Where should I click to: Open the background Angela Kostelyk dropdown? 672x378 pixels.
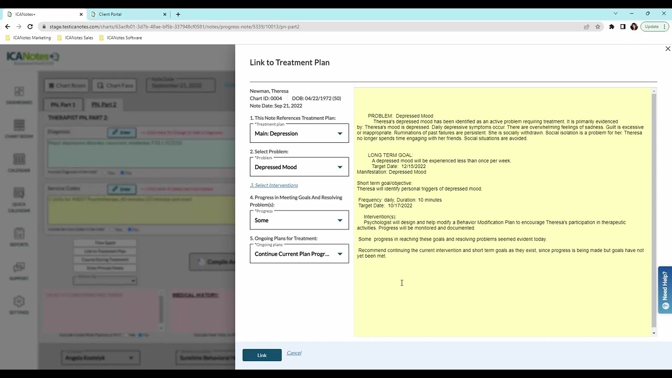(99, 358)
